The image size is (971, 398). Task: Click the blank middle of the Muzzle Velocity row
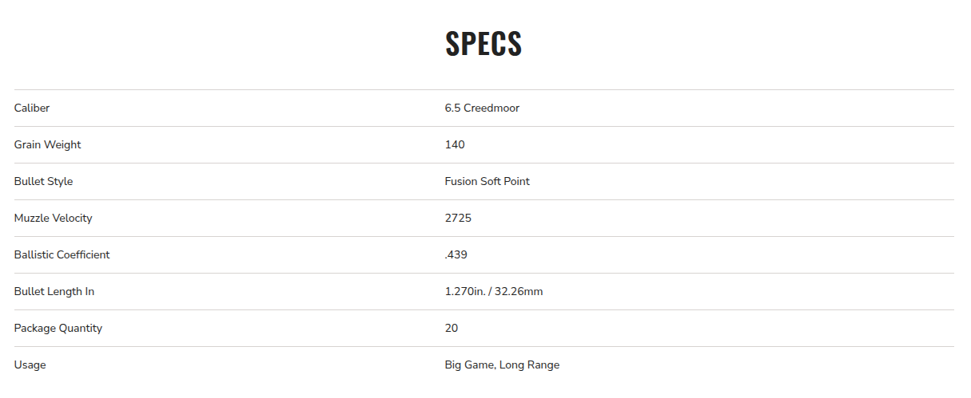click(x=240, y=219)
